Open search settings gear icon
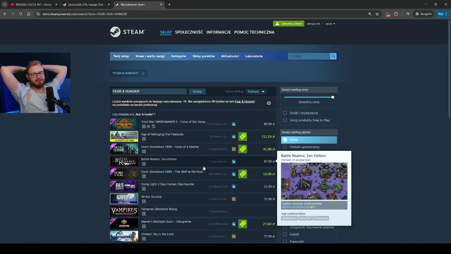451x254 pixels. tap(269, 103)
